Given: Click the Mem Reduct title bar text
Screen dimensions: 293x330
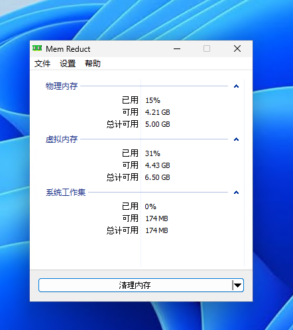Looking at the screenshot, I should (x=68, y=49).
